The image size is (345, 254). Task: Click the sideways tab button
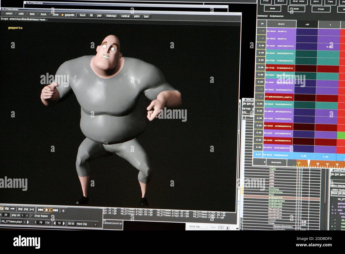click(x=111, y=16)
